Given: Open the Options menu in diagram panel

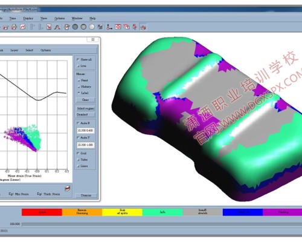Looking at the screenshot, I should coord(46,50).
